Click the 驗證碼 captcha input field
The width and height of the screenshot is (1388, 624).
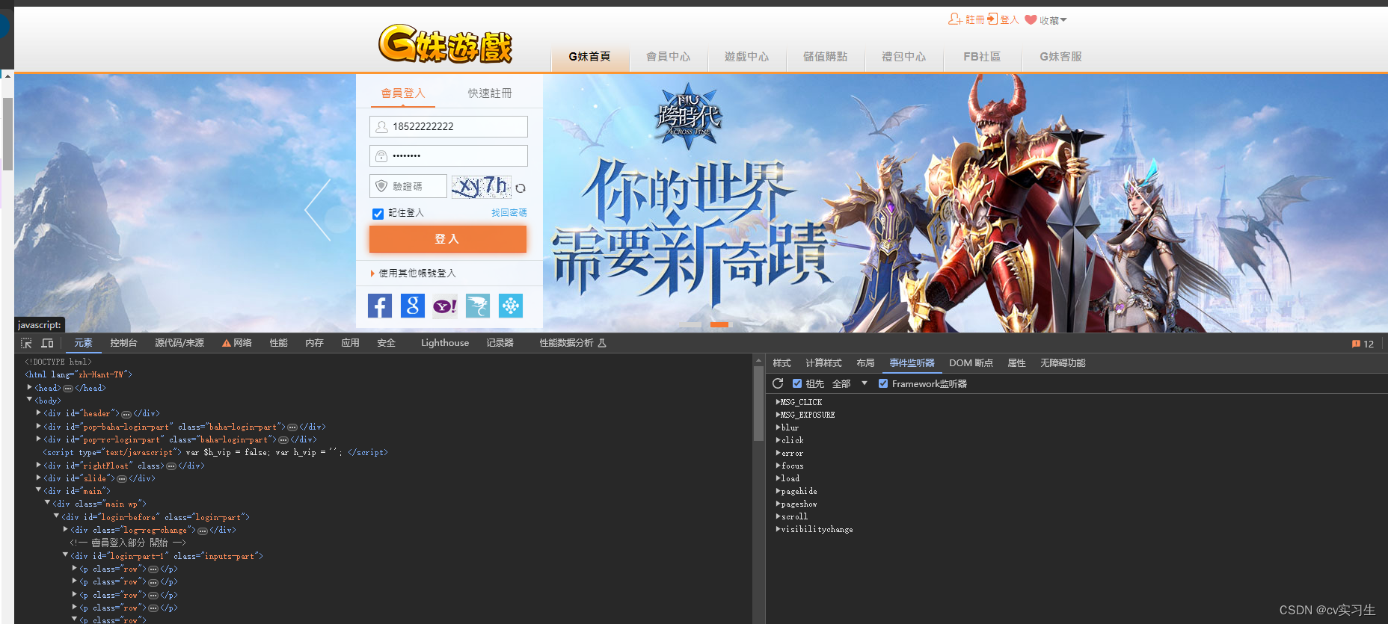coord(408,186)
